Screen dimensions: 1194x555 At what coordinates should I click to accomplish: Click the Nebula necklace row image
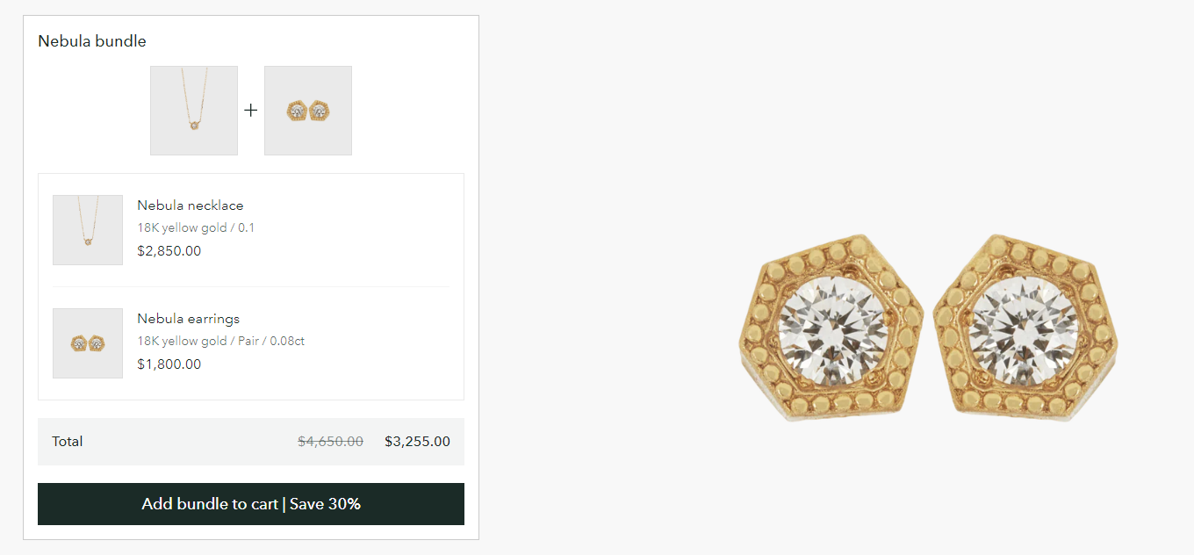88,230
